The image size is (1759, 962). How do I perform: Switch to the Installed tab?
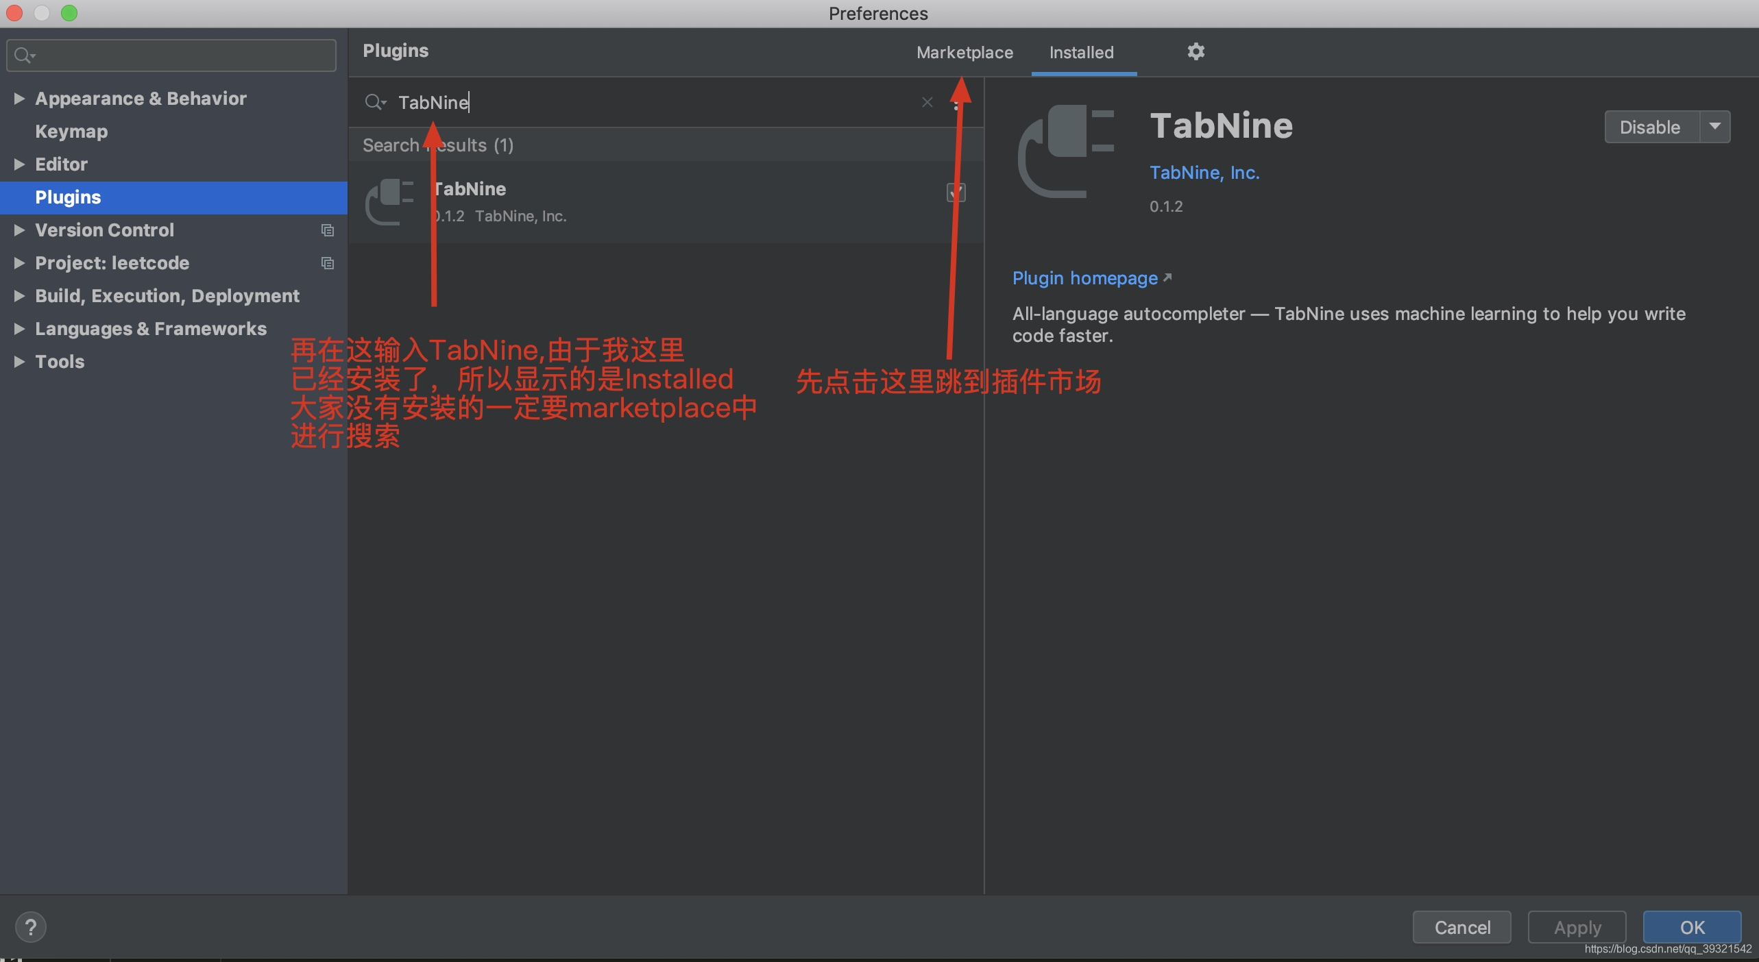coord(1081,53)
